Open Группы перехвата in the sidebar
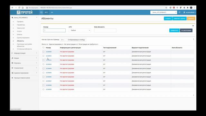The height and width of the screenshot is (116, 206). coord(23,38)
